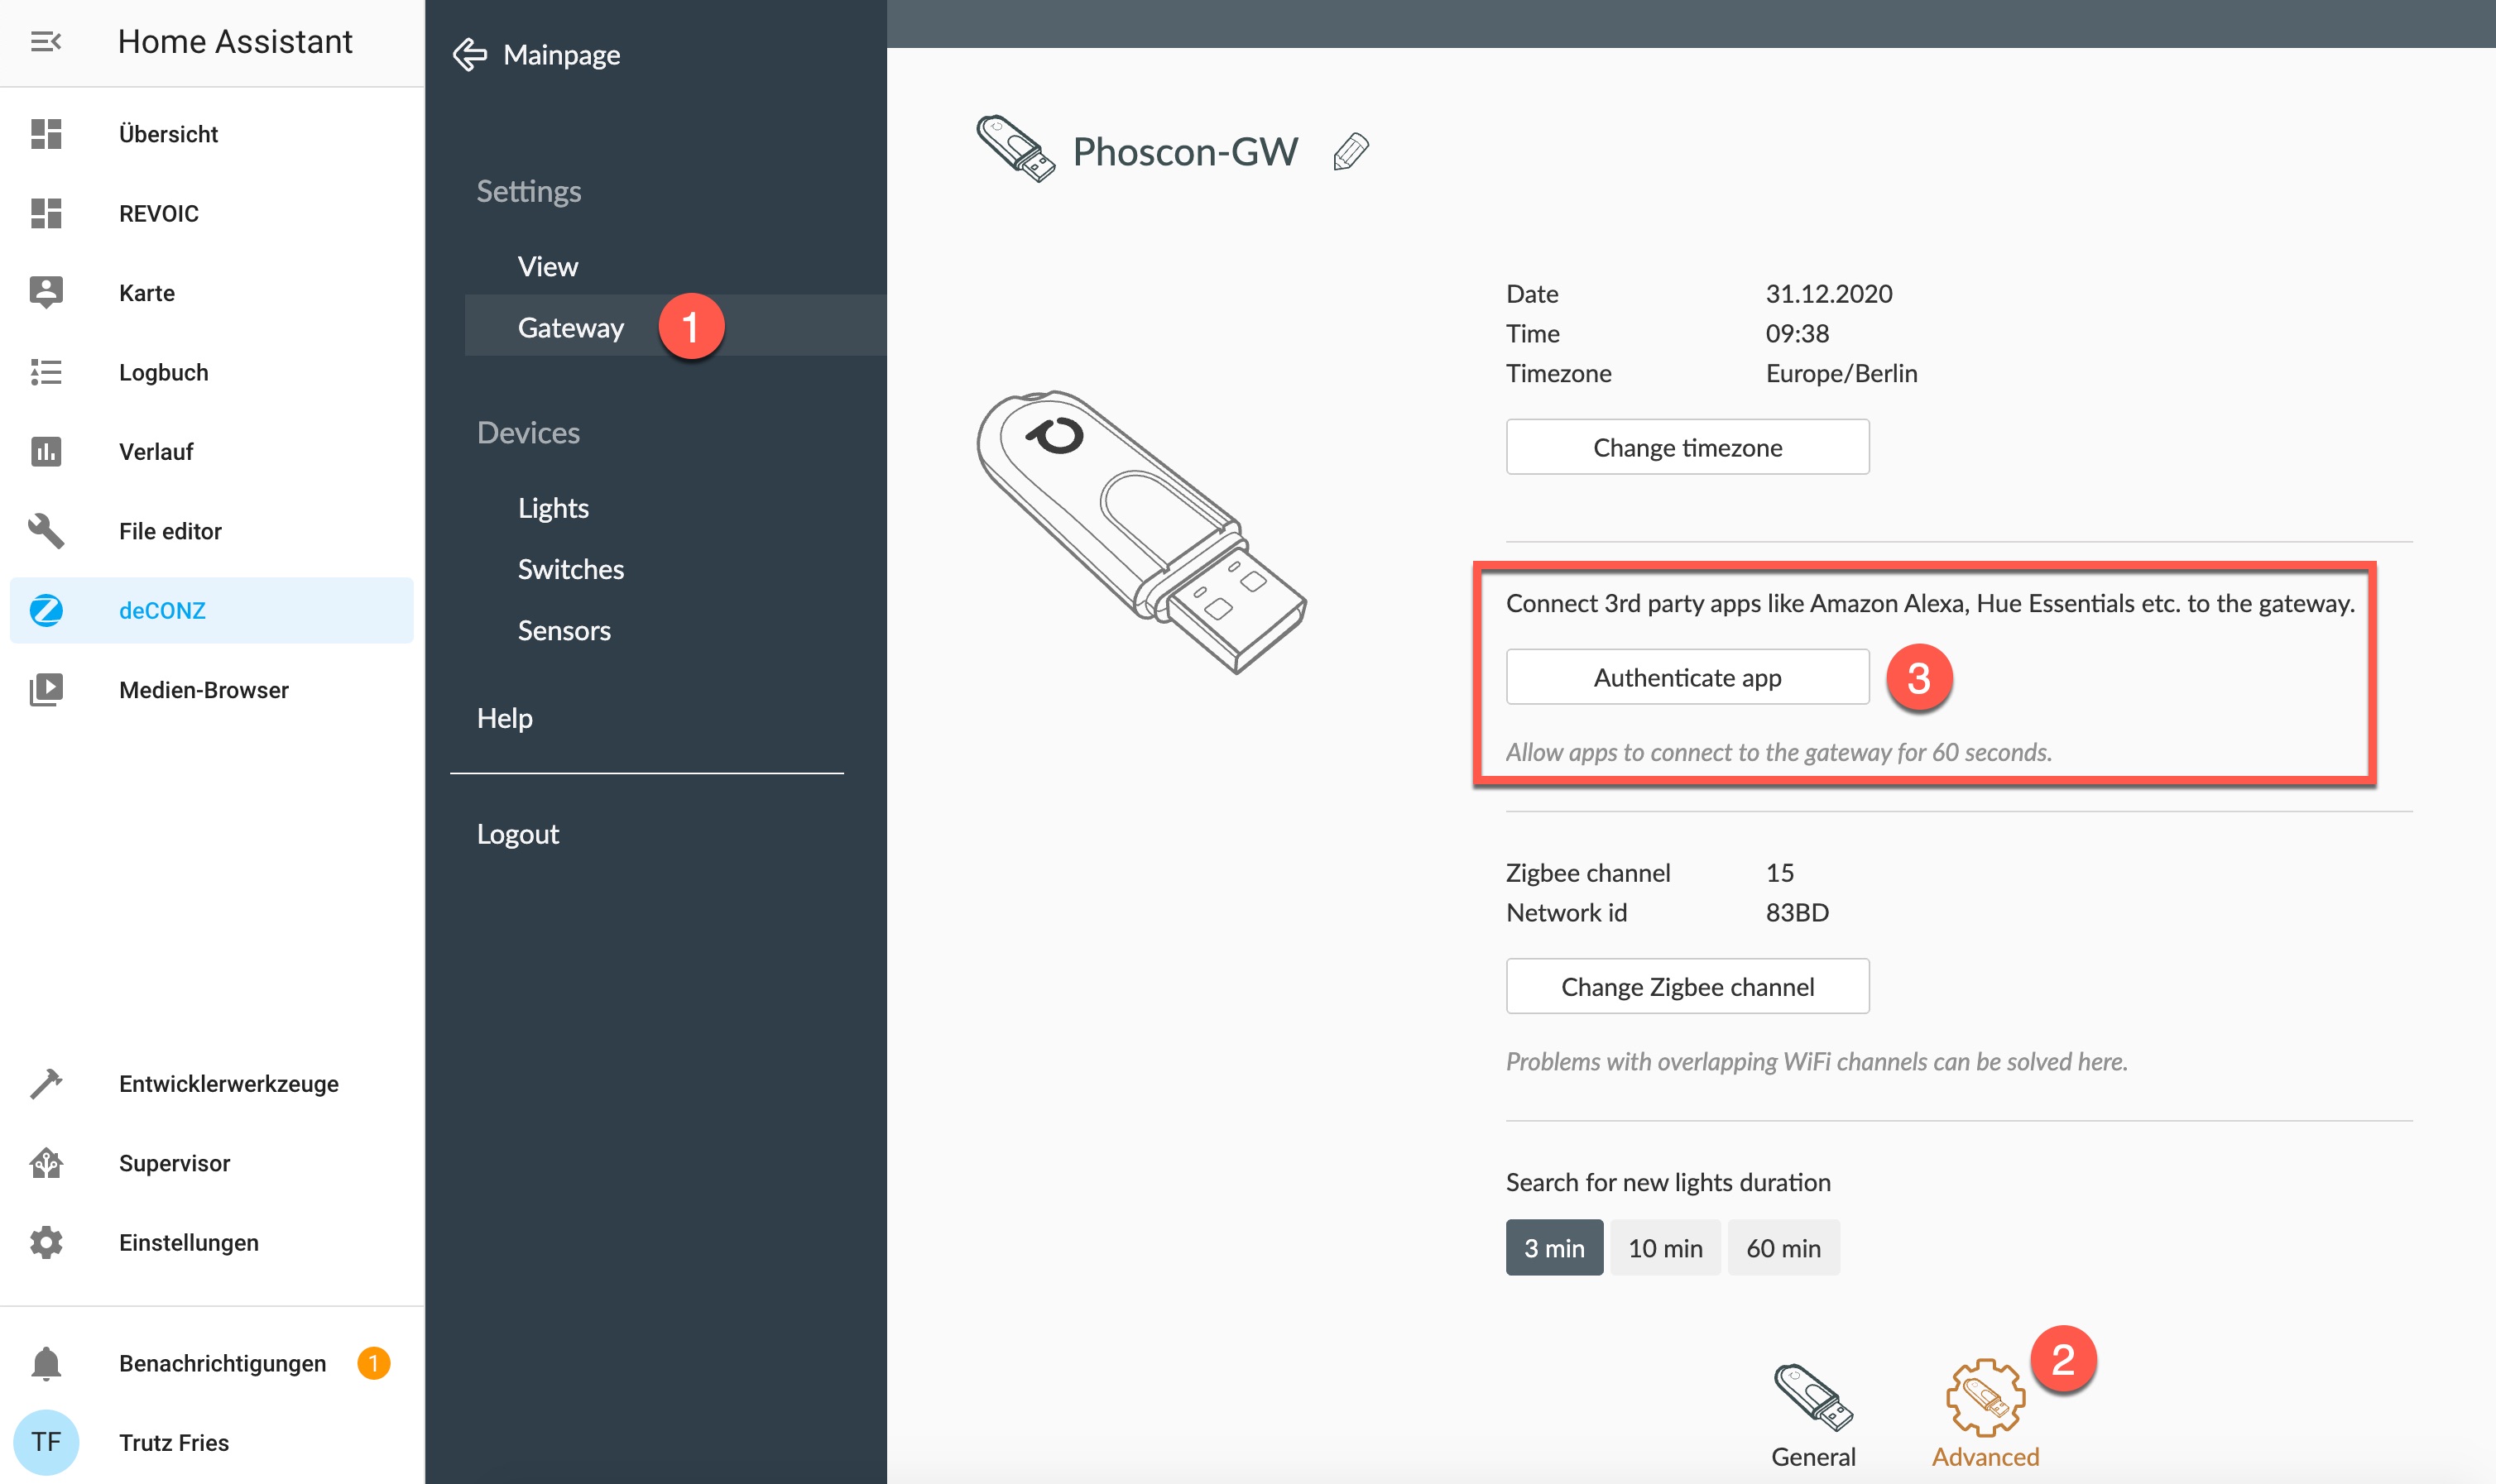
Task: Open Einstellungen gear in the sidebar
Action: [x=46, y=1242]
